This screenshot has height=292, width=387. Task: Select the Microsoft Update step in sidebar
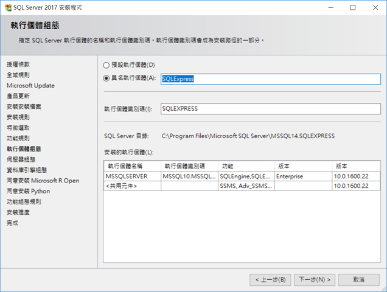pos(30,85)
